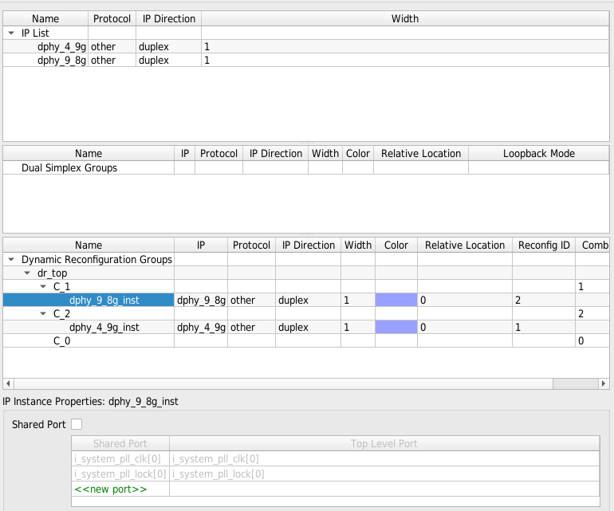Image resolution: width=614 pixels, height=511 pixels.
Task: Enable the Shared Port checkbox
Action: click(77, 424)
